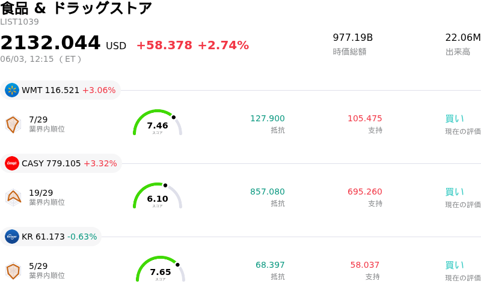Click CASY support value 695.260
Viewport: 481px width, 293px height.
click(365, 192)
